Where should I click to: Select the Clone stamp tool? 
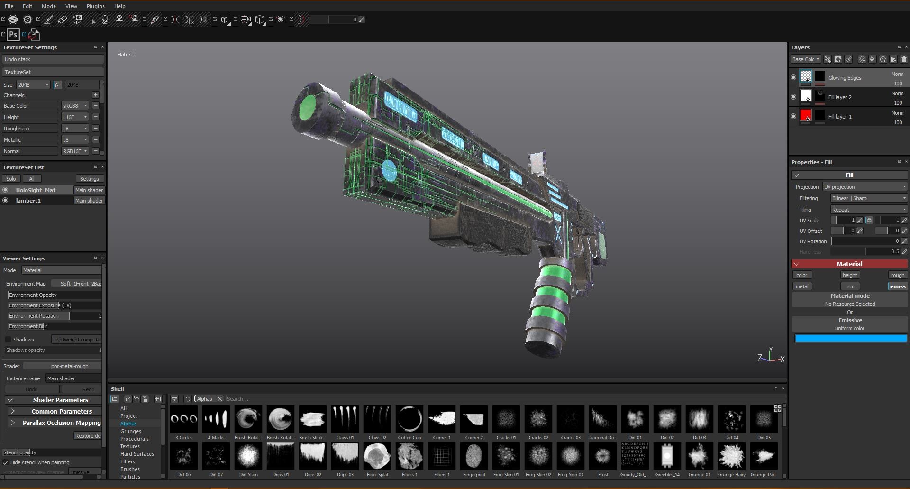(x=120, y=19)
